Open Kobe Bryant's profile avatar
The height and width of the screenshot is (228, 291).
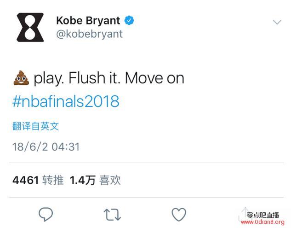click(x=30, y=27)
